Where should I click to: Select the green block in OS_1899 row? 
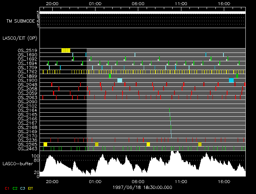(x=110, y=76)
